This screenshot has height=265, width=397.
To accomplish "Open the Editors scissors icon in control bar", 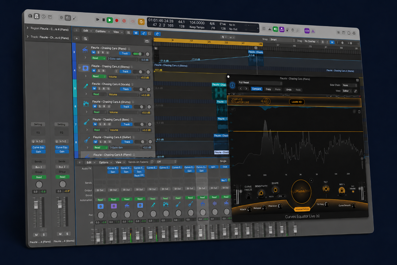I will coord(74,18).
